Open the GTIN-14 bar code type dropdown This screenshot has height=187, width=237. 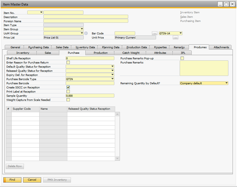click(181, 33)
